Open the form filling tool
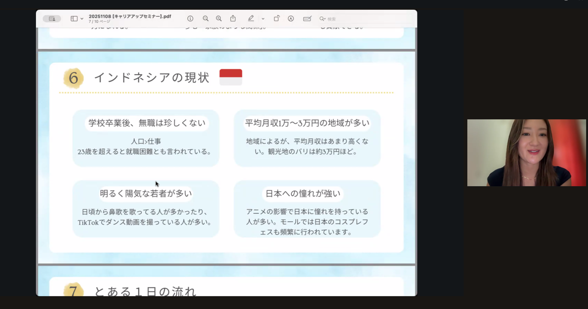This screenshot has width=588, height=309. 307,19
